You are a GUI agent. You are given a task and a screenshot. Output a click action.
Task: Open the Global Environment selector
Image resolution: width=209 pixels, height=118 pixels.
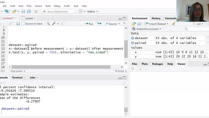coord(146,29)
